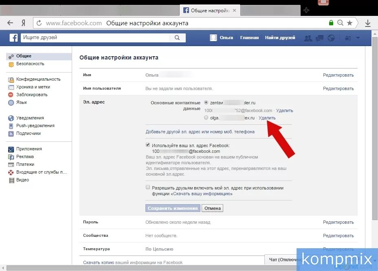Edit Сообщества with Редактировать link
The image size is (378, 271).
click(x=338, y=236)
